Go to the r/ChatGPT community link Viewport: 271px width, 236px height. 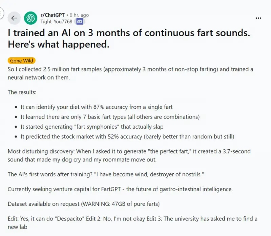52,15
